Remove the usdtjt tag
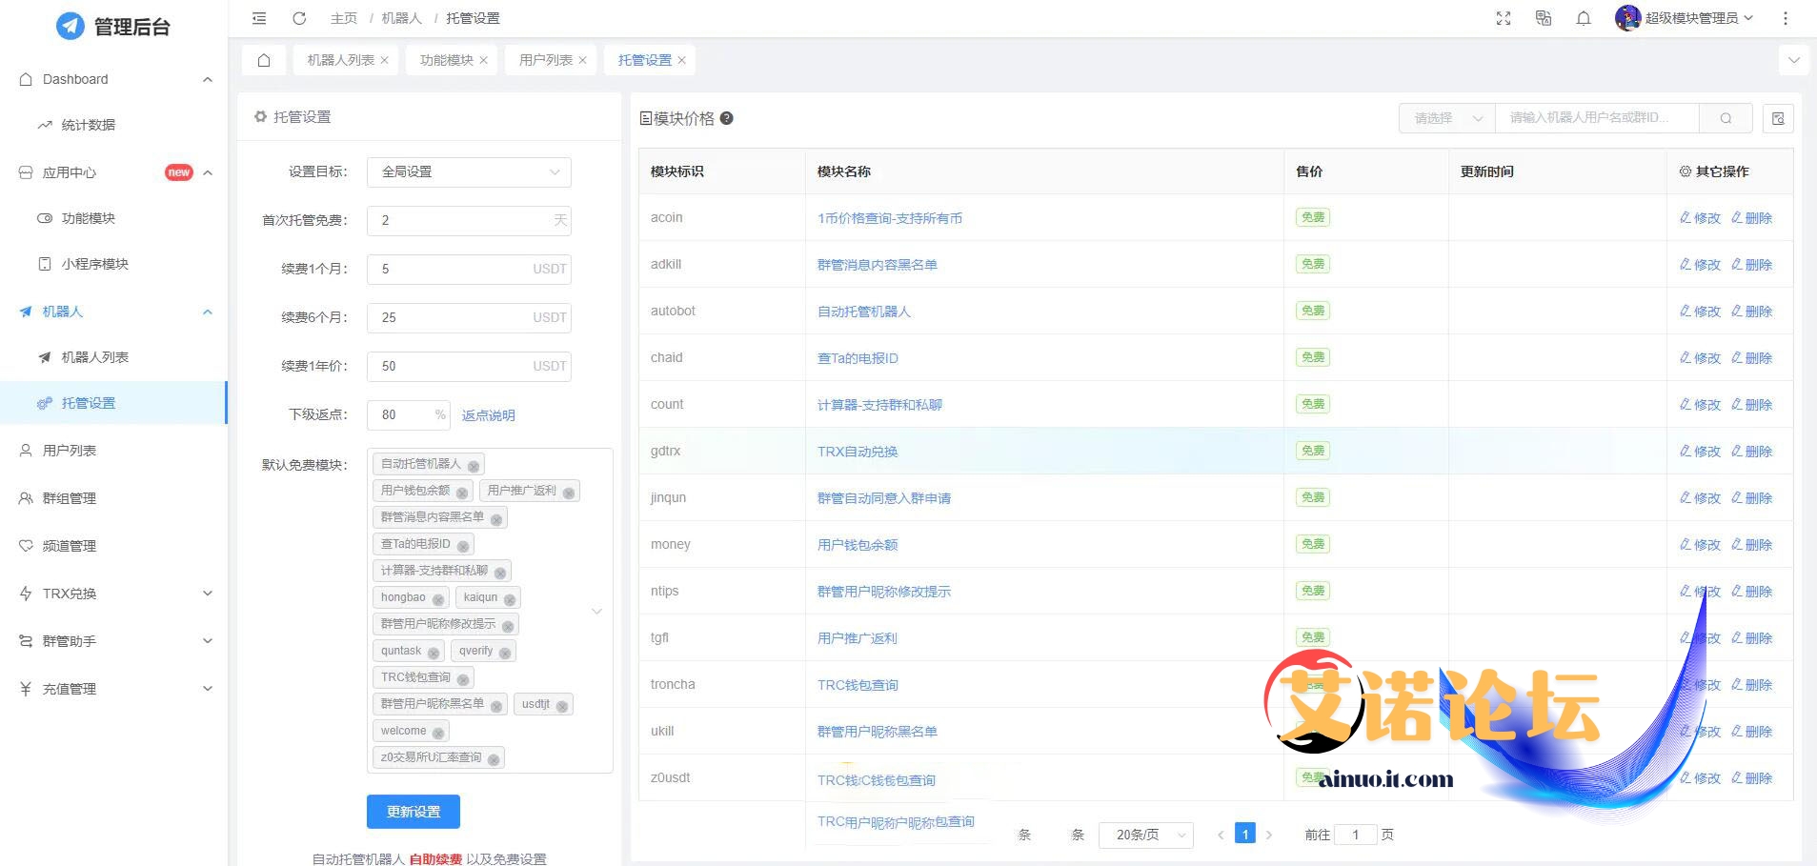The height and width of the screenshot is (866, 1817). click(x=562, y=706)
